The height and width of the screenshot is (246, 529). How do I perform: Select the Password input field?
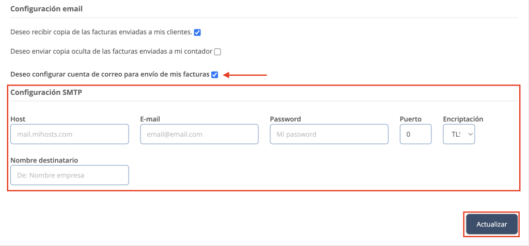click(329, 134)
